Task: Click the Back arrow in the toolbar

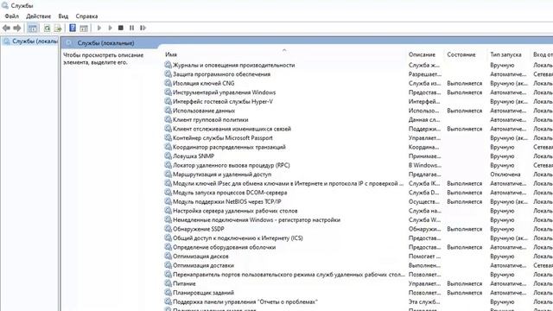Action: coord(6,28)
